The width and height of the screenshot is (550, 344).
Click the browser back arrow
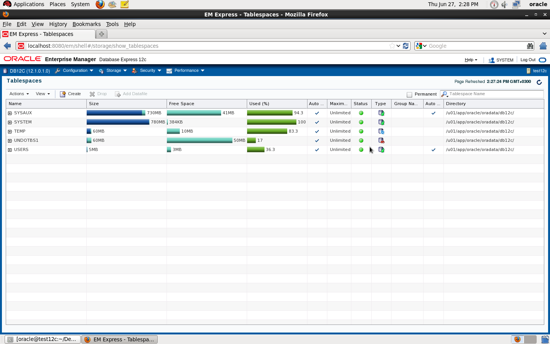point(7,46)
